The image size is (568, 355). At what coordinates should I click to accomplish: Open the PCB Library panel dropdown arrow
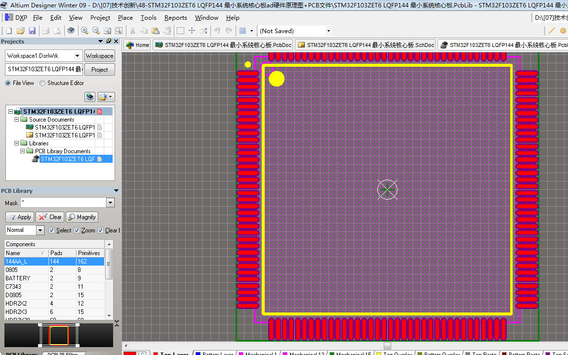coord(116,191)
